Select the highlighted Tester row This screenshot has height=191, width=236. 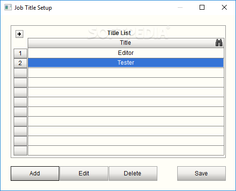pos(126,63)
